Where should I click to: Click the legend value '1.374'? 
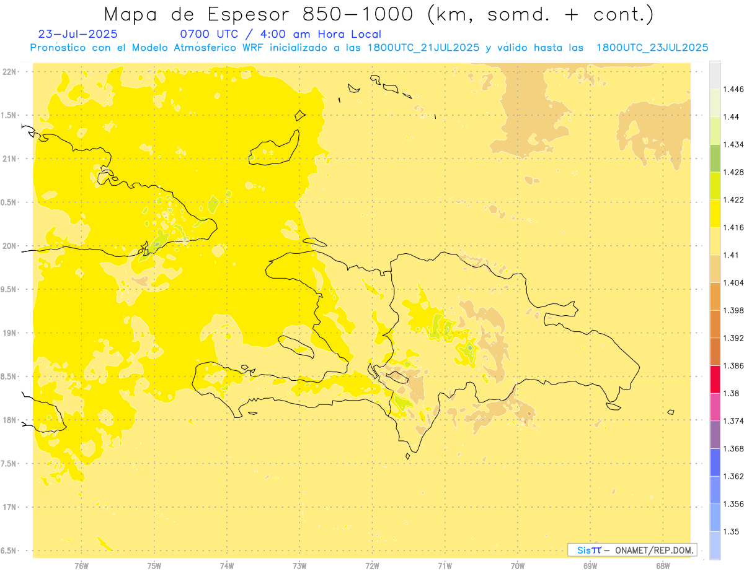click(733, 421)
